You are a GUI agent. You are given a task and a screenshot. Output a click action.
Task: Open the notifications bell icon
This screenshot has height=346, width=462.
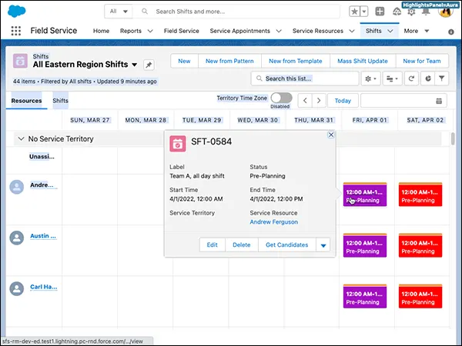(x=426, y=12)
